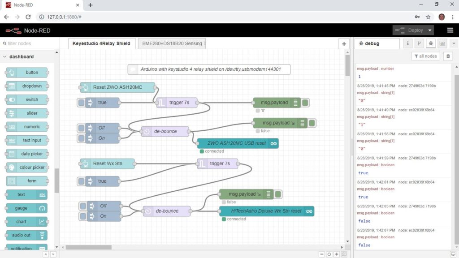459x258 pixels.
Task: Bookmark this page with the star icon
Action: 428,17
